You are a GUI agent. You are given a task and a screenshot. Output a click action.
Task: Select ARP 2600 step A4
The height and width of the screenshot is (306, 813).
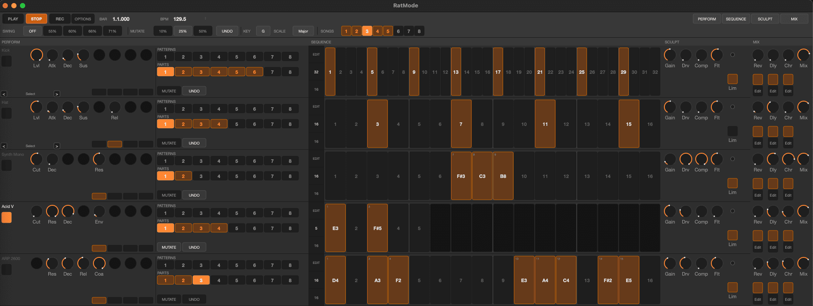pyautogui.click(x=545, y=280)
